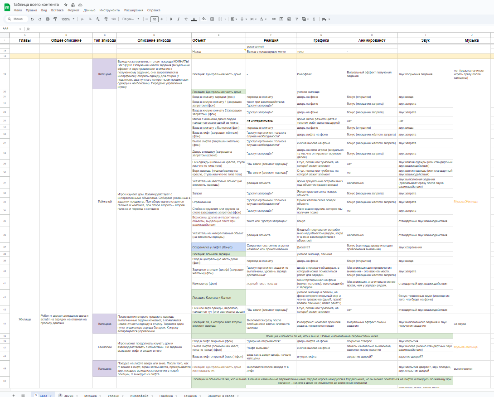Switch to the 'Звуки' sheet tab
The height and width of the screenshot is (397, 494).
click(x=68, y=396)
